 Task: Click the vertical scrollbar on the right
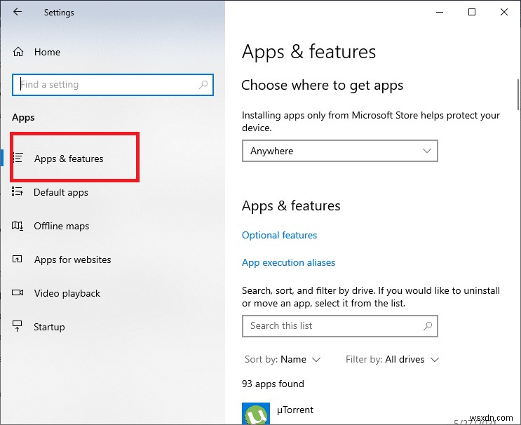click(x=518, y=95)
